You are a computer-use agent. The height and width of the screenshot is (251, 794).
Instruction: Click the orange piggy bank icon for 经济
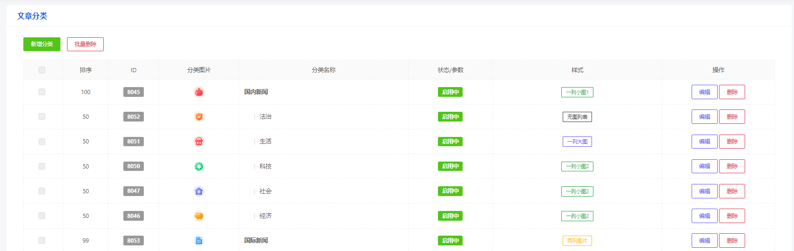pos(199,216)
